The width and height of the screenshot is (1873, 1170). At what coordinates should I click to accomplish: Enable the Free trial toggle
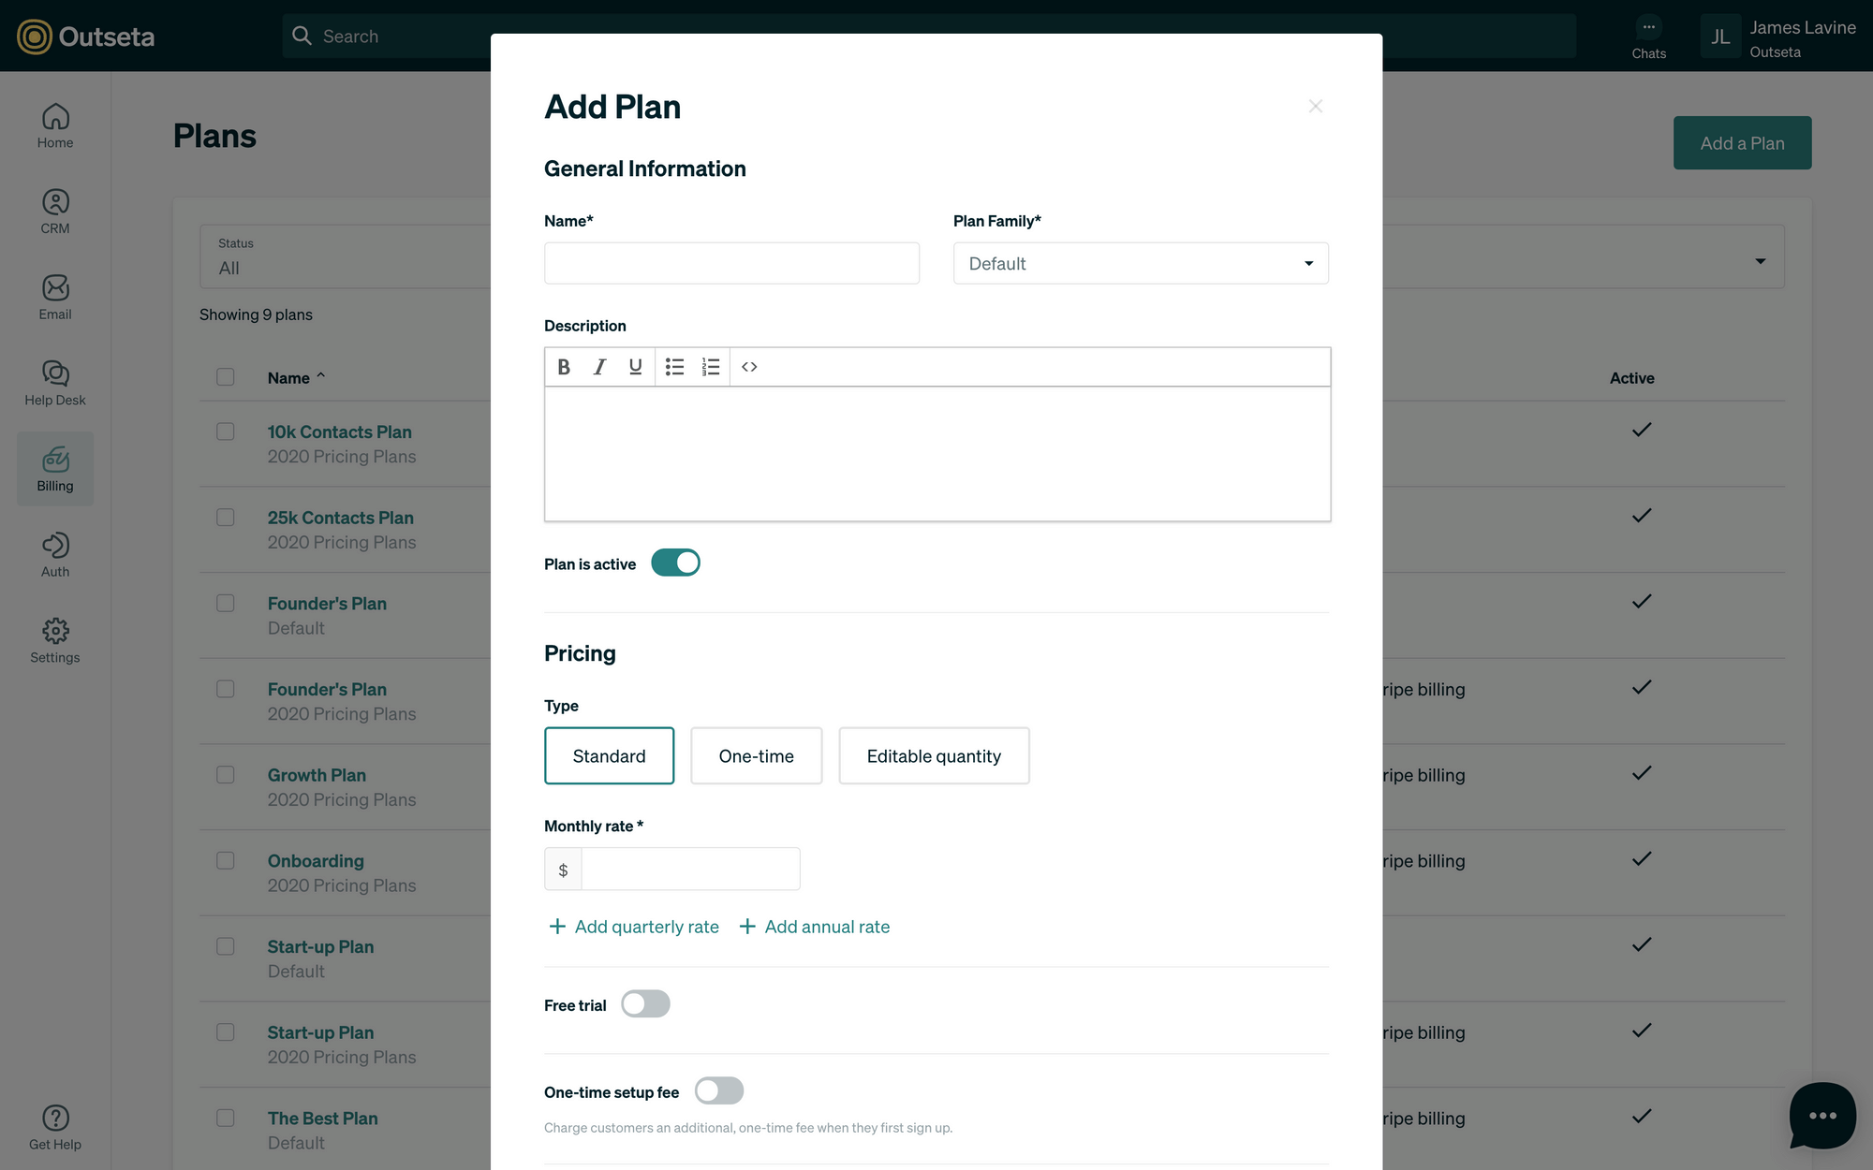click(645, 1003)
